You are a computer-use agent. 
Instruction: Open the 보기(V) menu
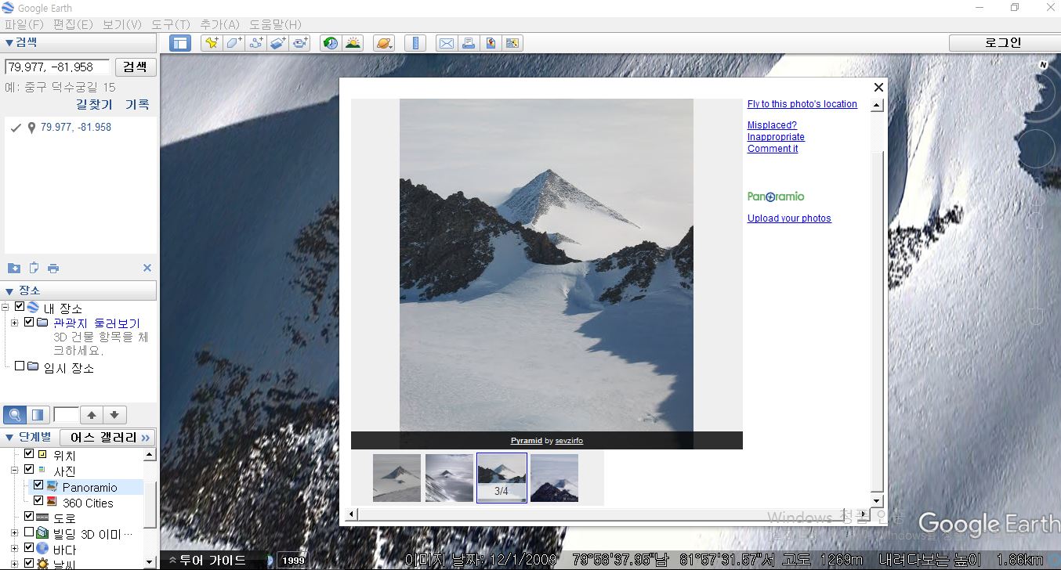click(122, 24)
